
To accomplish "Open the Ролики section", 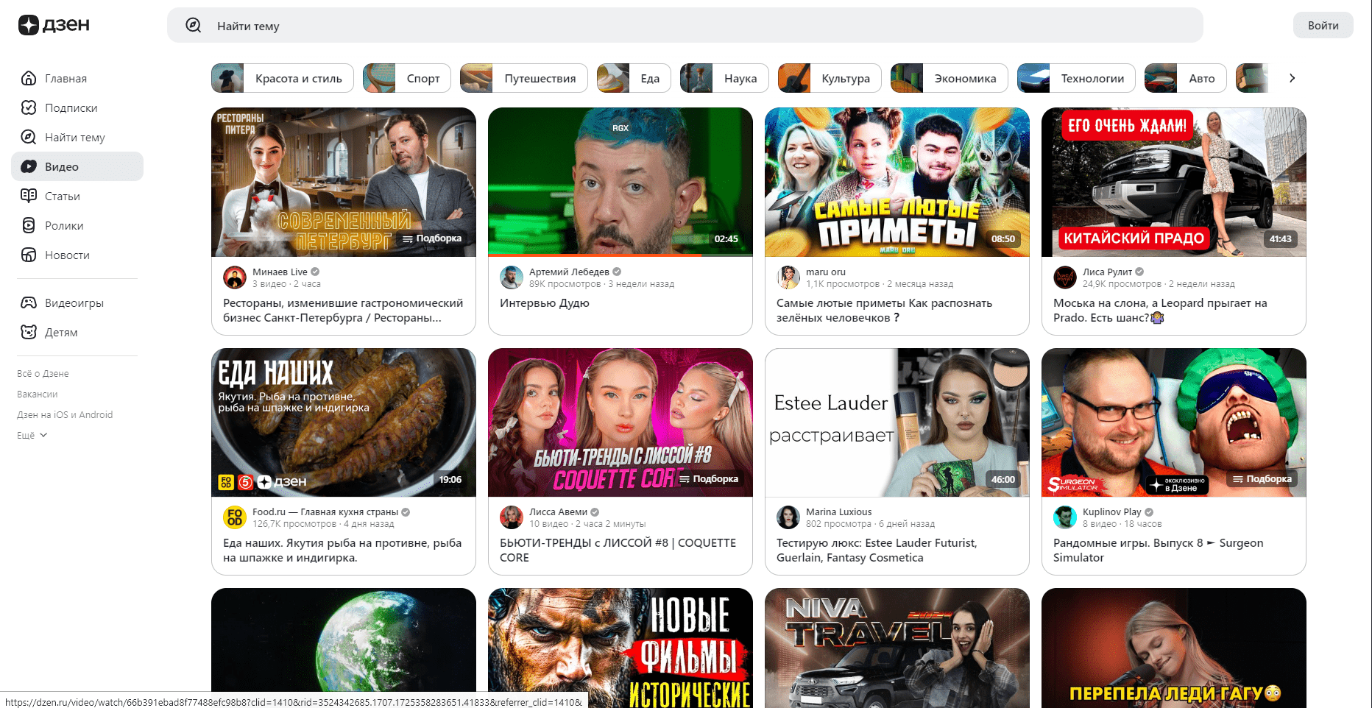I will tap(64, 225).
